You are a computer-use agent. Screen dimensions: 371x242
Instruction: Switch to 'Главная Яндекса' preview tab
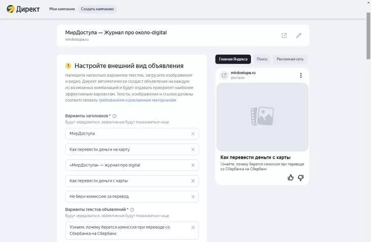point(233,59)
